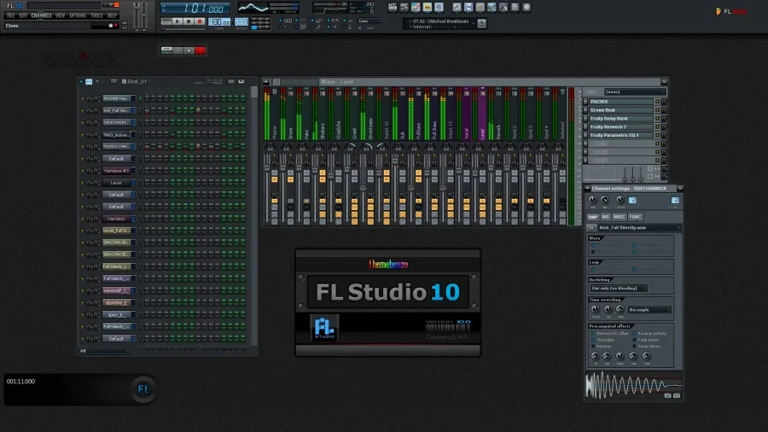Image resolution: width=768 pixels, height=432 pixels.
Task: Open the playlist view toolbar icon
Action: 393,8
